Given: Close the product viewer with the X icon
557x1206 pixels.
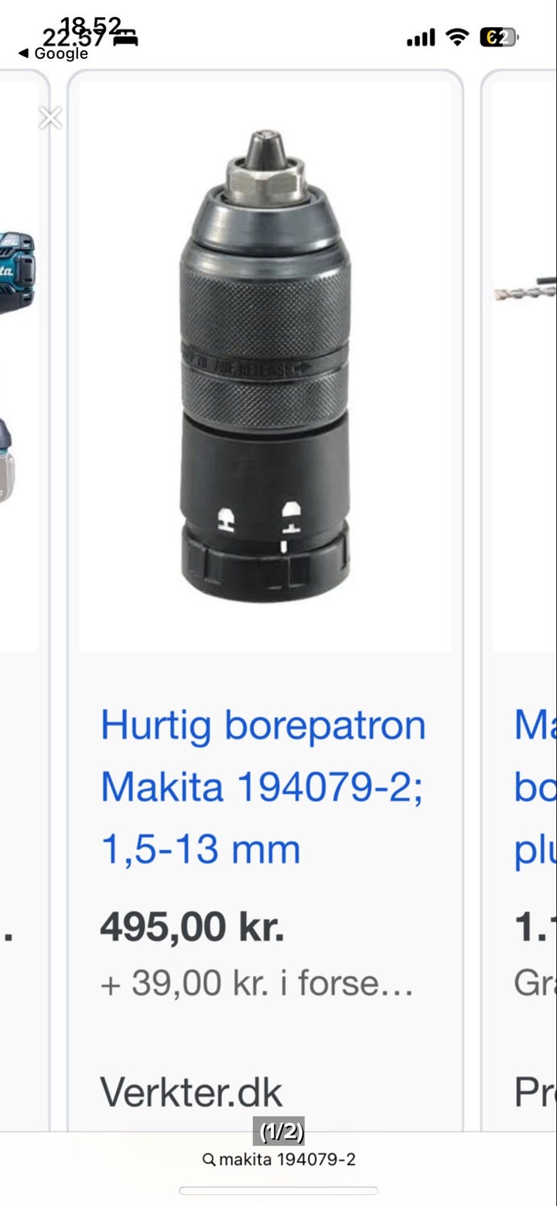Looking at the screenshot, I should pyautogui.click(x=50, y=118).
